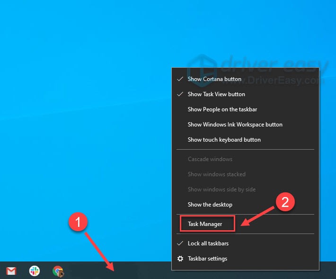Select the Show windows stacked entry

245,174
